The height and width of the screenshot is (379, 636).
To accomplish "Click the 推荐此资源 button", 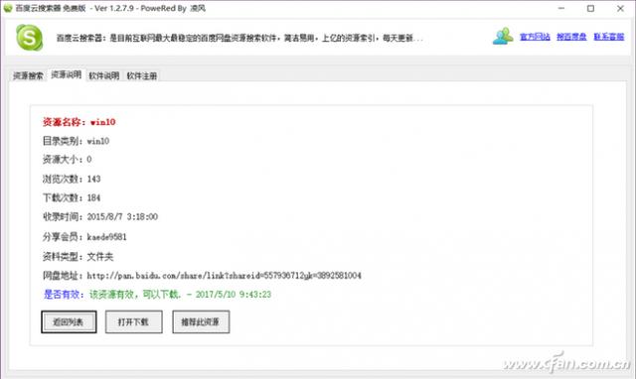I will [x=201, y=321].
